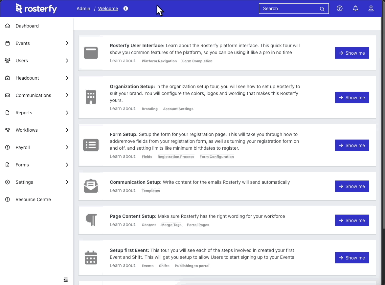
Task: Click the Events calendar sidebar icon
Action: coord(8,43)
